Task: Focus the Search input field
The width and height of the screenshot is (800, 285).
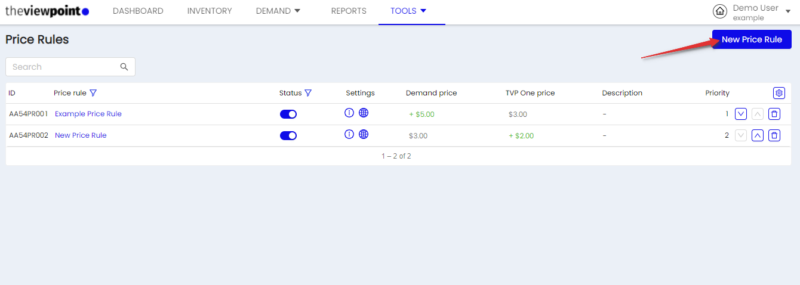Action: coord(70,67)
